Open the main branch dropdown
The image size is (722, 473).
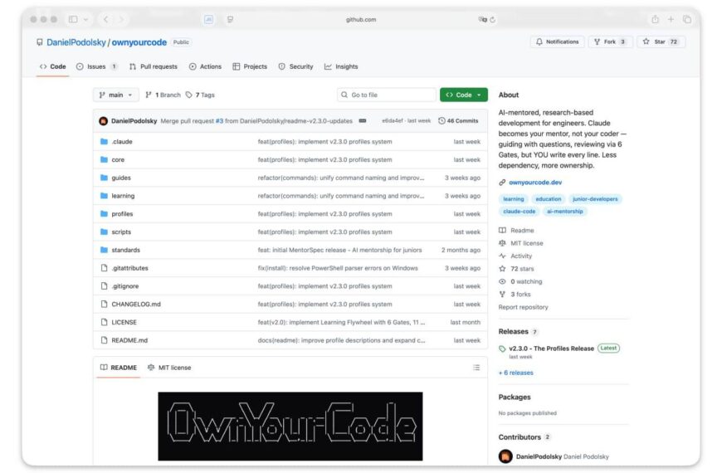coord(115,95)
